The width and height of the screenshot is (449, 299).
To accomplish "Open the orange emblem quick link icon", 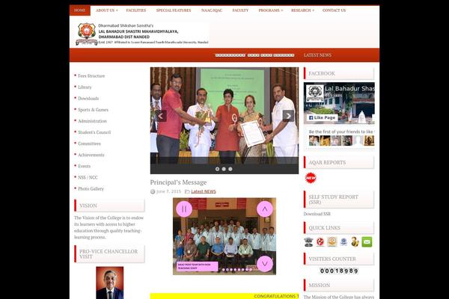I will tap(332, 242).
